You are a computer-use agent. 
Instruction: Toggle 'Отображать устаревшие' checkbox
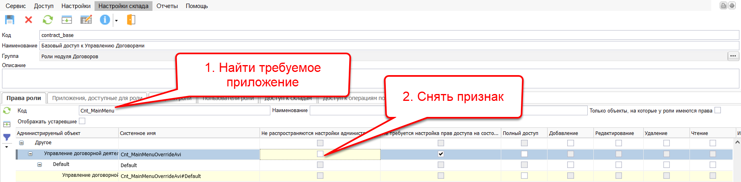point(82,121)
